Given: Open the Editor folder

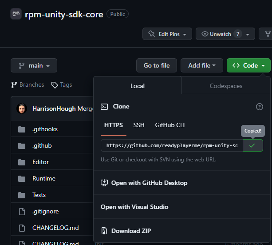Looking at the screenshot, I should pos(40,162).
